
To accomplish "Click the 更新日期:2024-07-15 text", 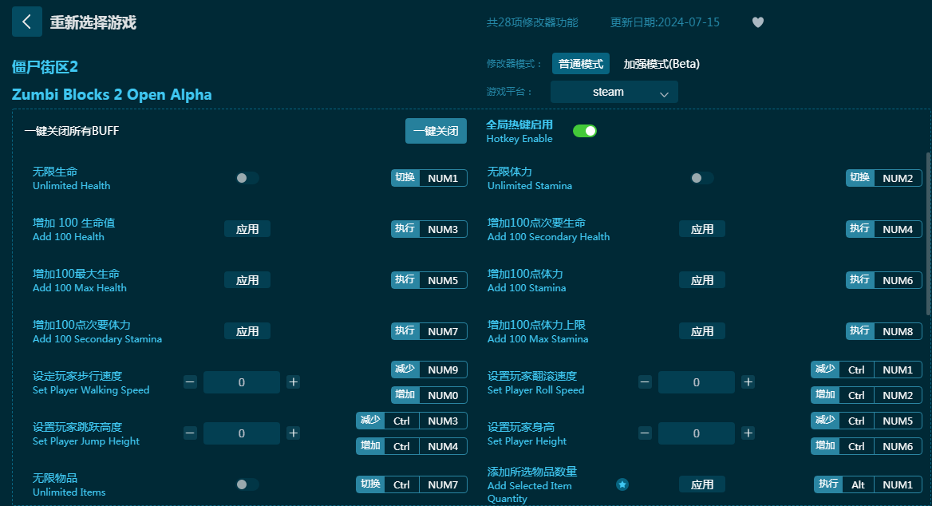I will coord(665,22).
